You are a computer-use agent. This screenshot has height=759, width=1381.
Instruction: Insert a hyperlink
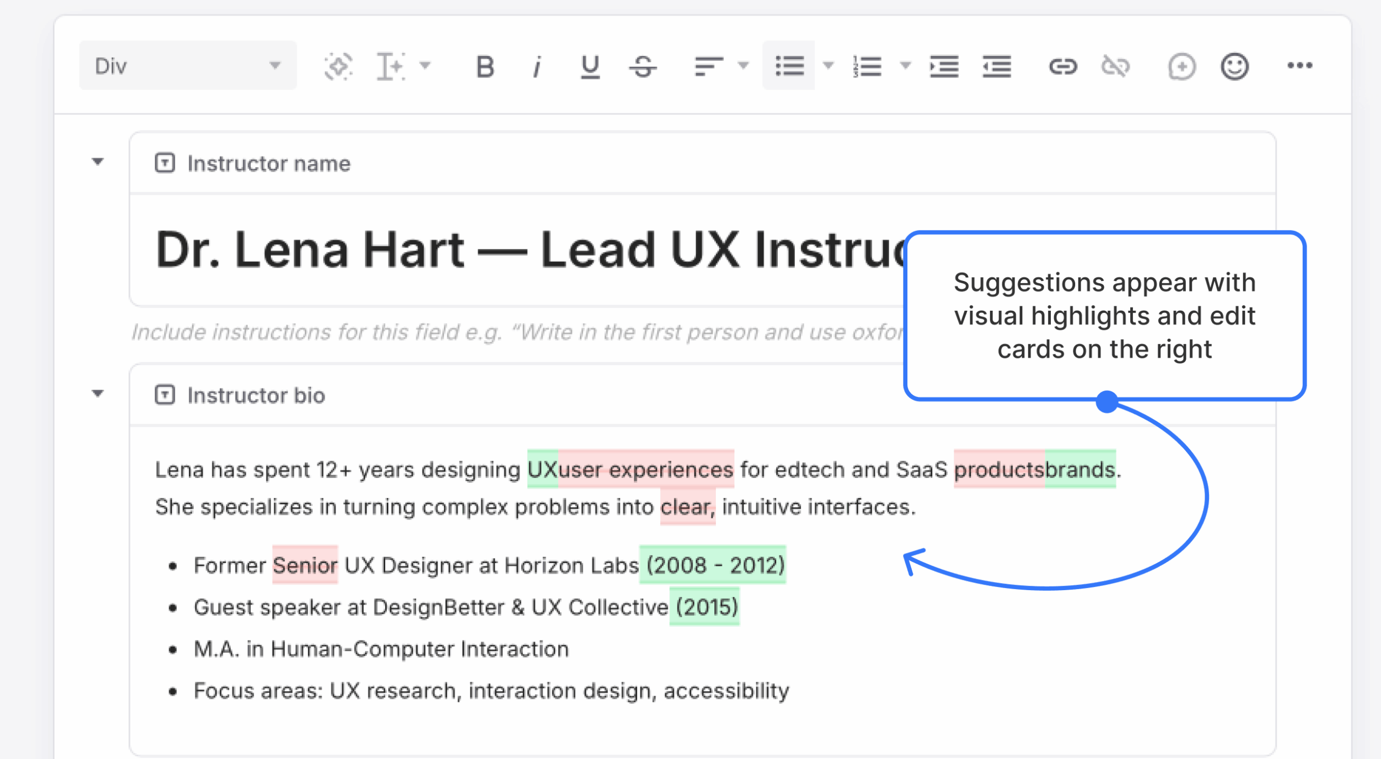1063,66
